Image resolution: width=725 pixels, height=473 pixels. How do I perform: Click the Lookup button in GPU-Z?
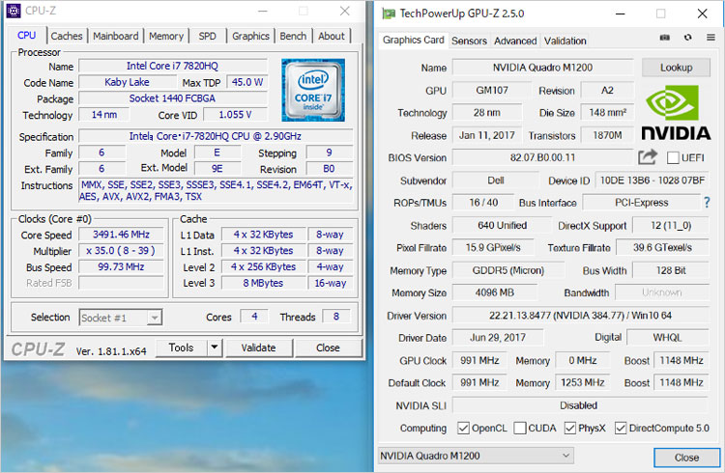676,68
